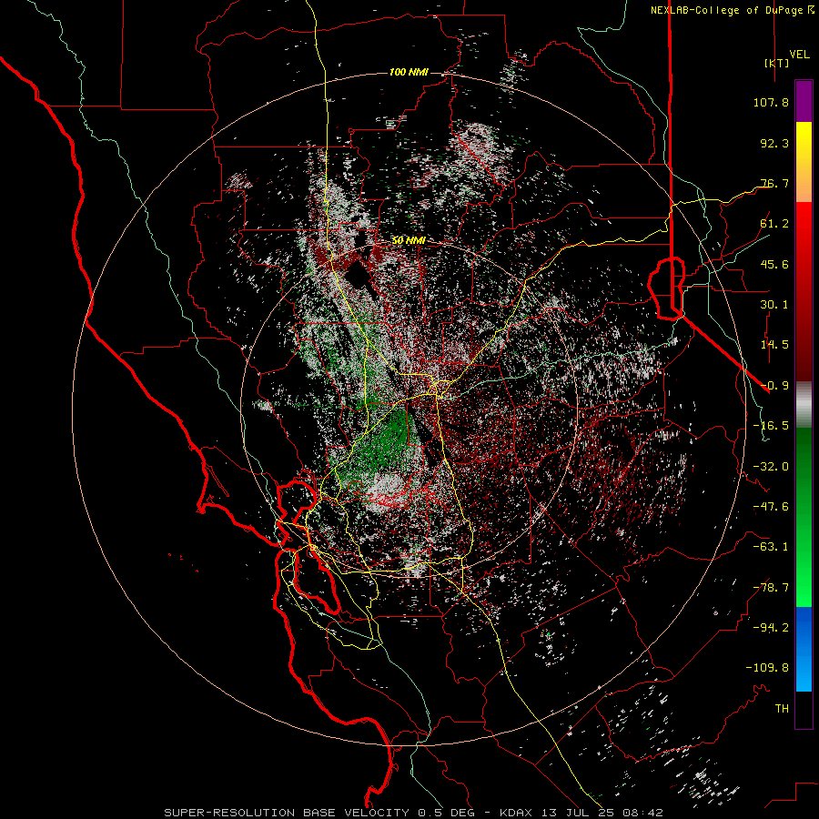Click the 30.1 legend value

[774, 305]
